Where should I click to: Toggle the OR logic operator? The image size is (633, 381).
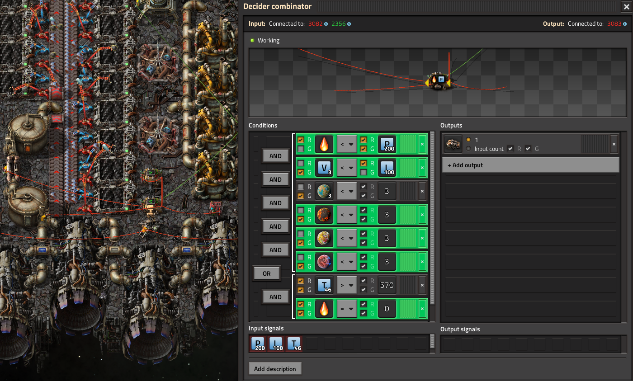[x=266, y=273]
